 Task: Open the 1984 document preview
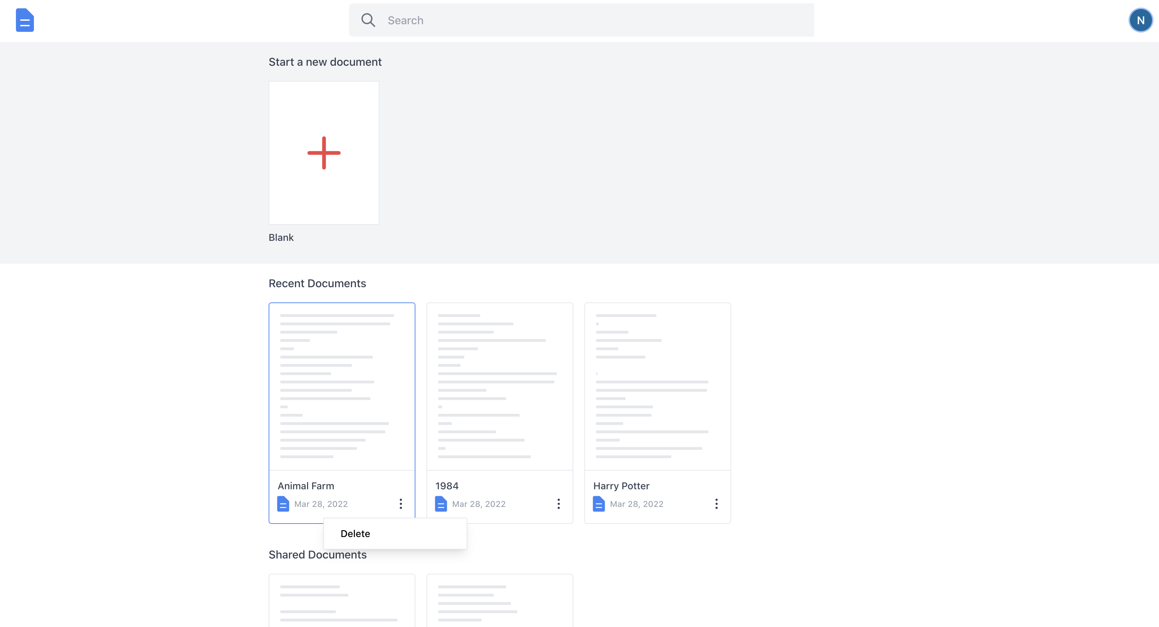(500, 387)
